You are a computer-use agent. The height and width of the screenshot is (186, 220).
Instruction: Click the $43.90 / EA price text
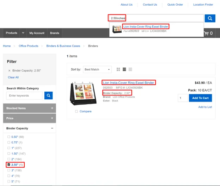203,83
